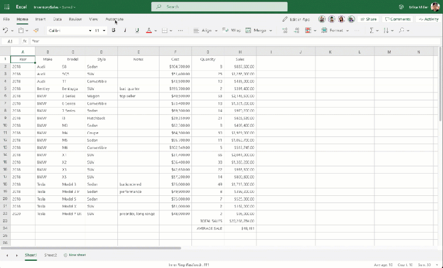Select the Format Painter icon
Image resolution: width=443 pixels, height=268 pixels.
[x=36, y=30]
